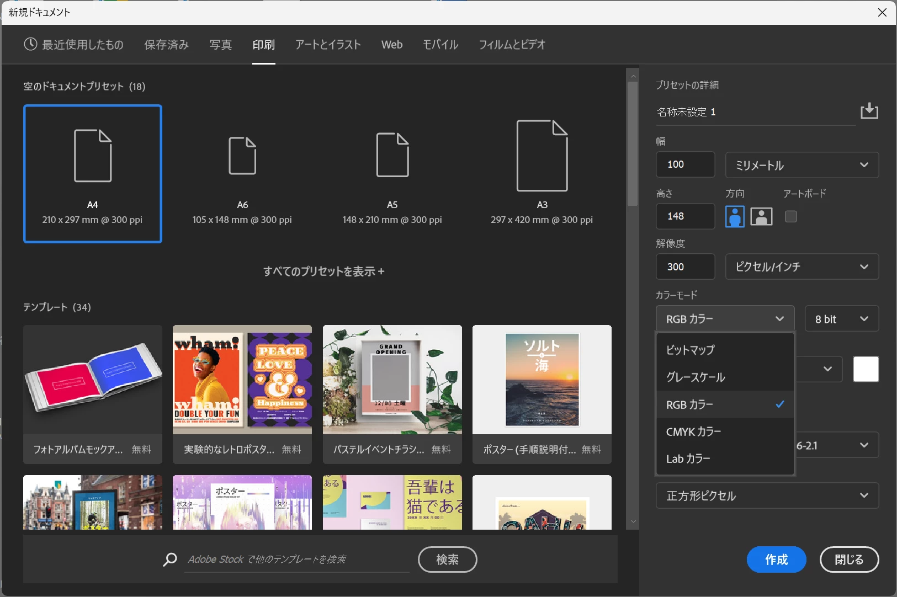The height and width of the screenshot is (597, 897).
Task: Switch to the モバイル tab
Action: [x=440, y=45]
